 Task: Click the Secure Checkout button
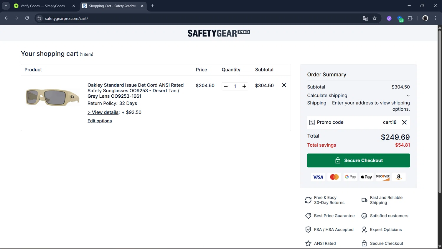click(358, 160)
